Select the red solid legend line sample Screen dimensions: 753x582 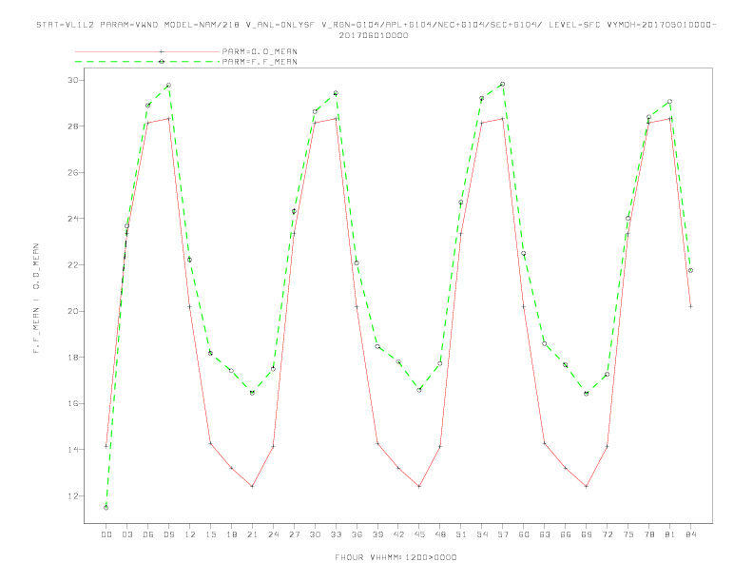(x=147, y=51)
